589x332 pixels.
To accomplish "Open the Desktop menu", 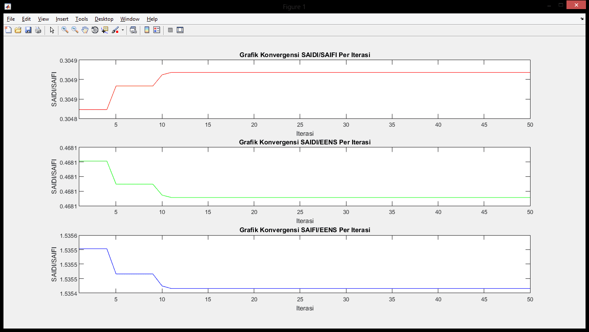I will [104, 19].
